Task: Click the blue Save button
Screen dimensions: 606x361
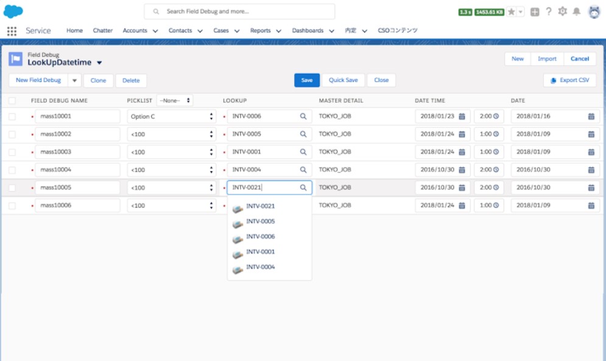Action: pyautogui.click(x=307, y=80)
